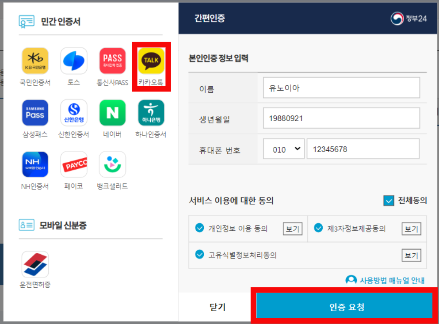Click the 인증 요청 request button
439x324 pixels.
point(345,306)
